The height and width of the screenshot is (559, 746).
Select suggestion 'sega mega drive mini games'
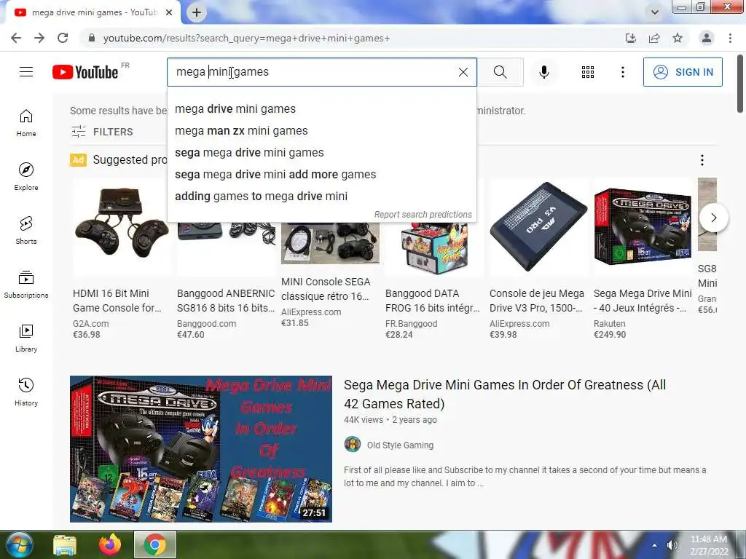321,153
